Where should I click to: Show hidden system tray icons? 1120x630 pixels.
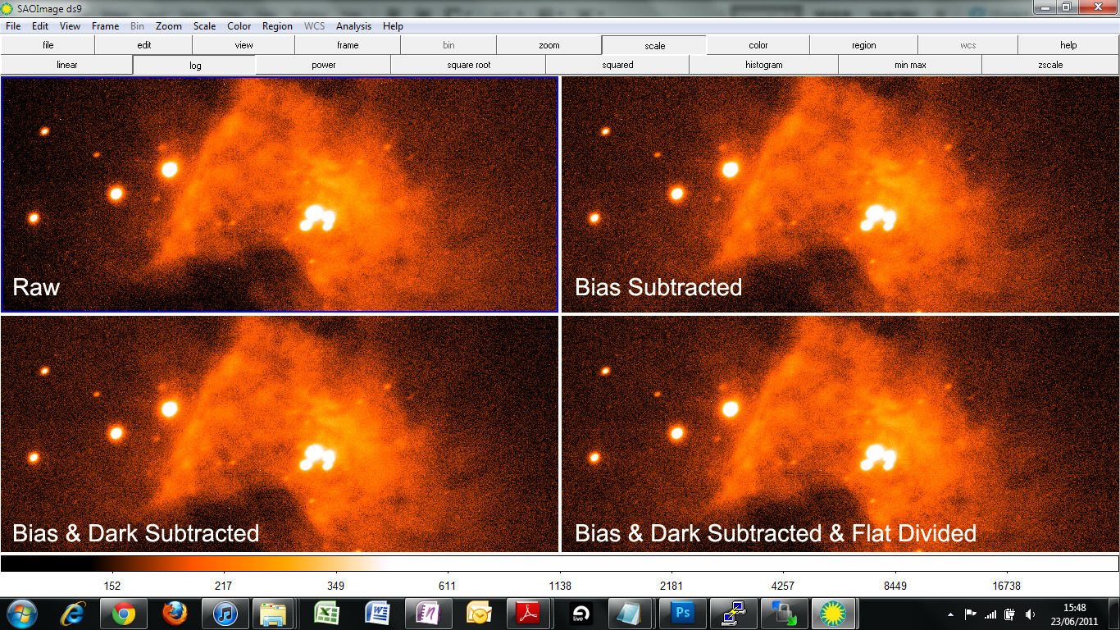coord(950,614)
